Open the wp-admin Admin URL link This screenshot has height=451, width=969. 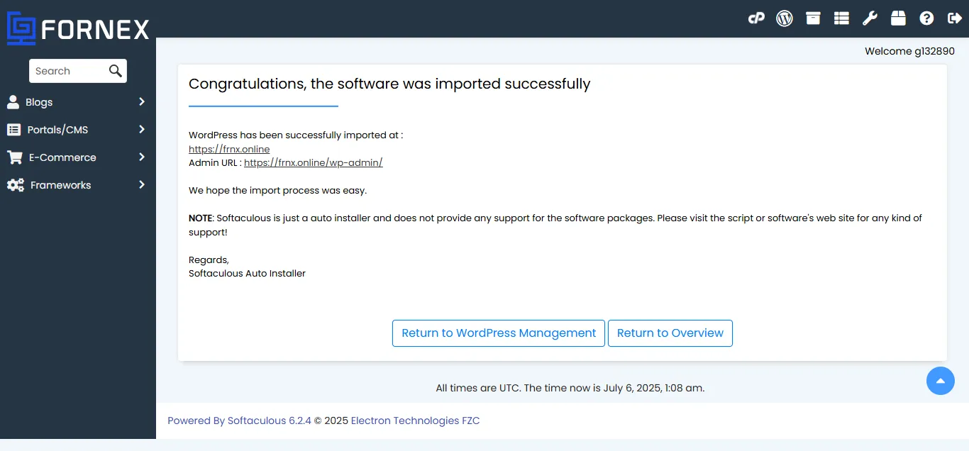314,162
